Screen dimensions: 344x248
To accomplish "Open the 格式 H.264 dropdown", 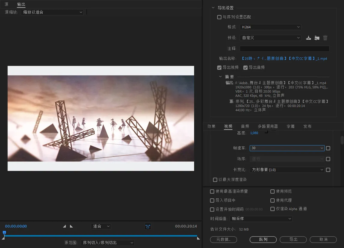I will tap(270, 27).
